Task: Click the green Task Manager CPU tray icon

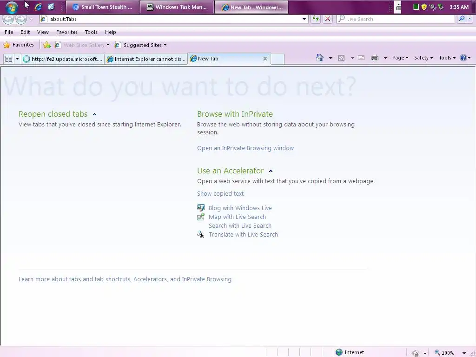Action: click(416, 7)
